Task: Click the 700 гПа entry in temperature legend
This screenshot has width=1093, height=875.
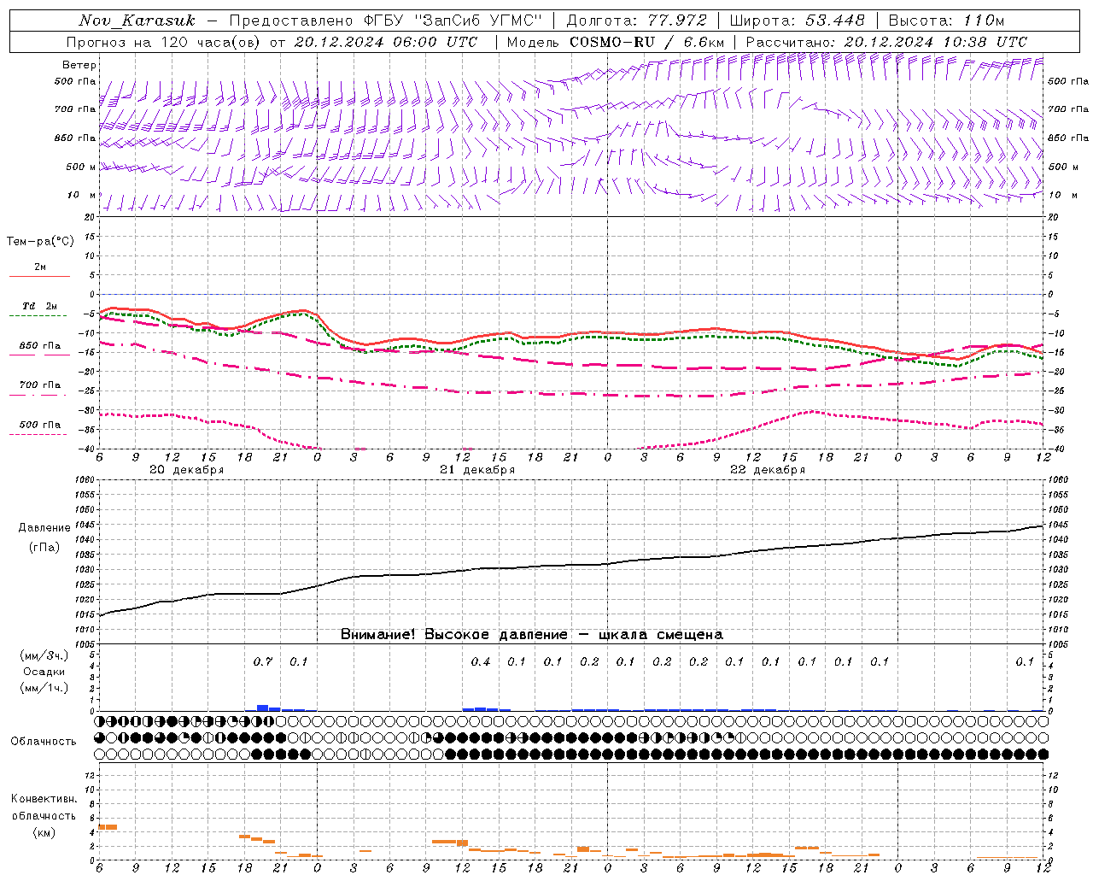Action: click(x=40, y=385)
